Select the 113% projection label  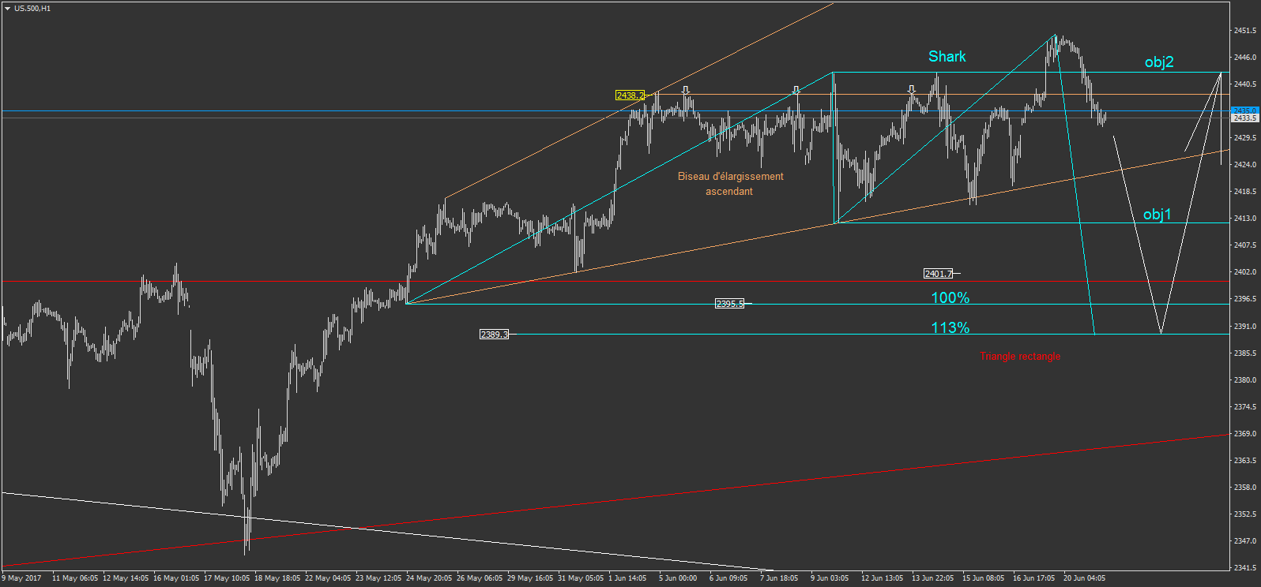(950, 327)
